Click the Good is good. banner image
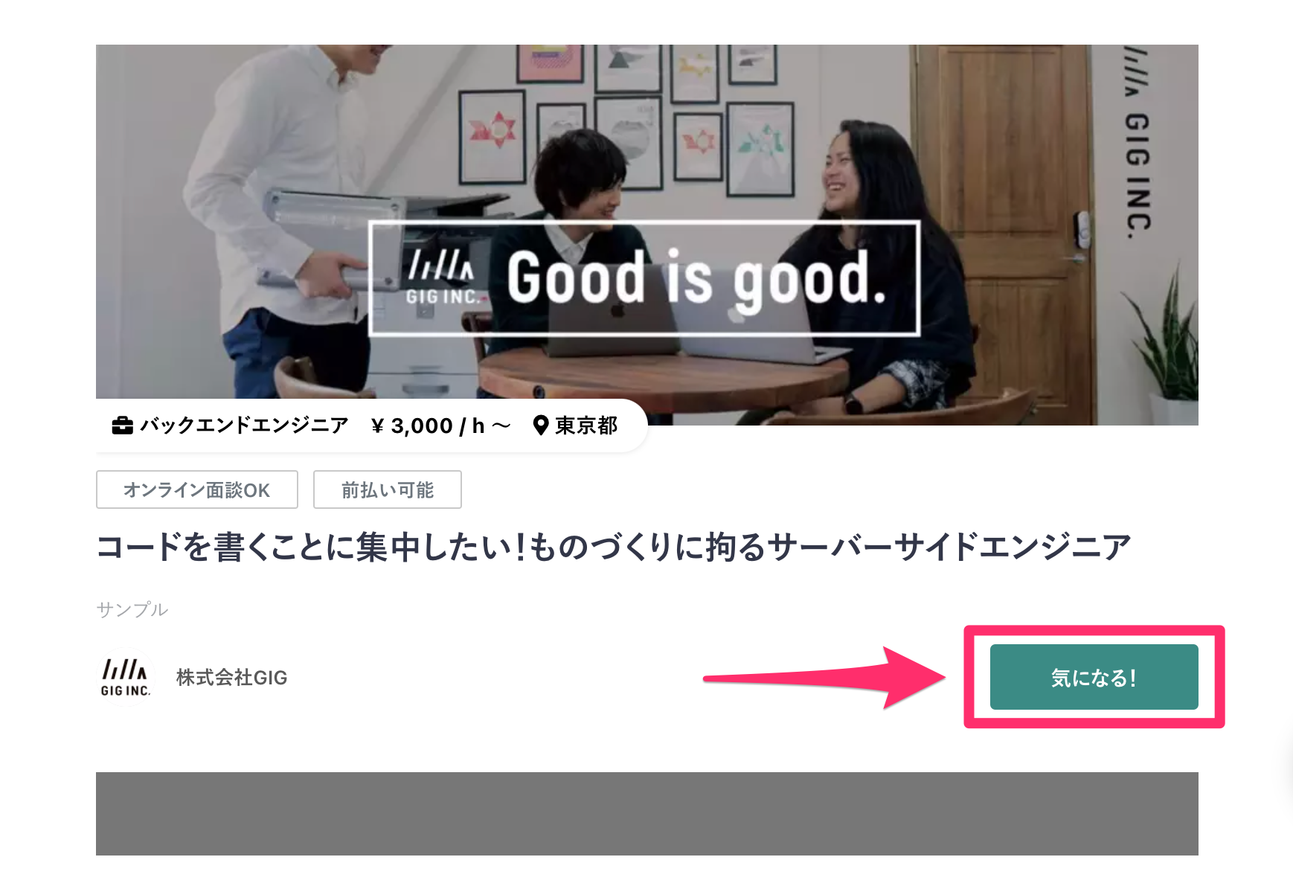 click(x=647, y=235)
